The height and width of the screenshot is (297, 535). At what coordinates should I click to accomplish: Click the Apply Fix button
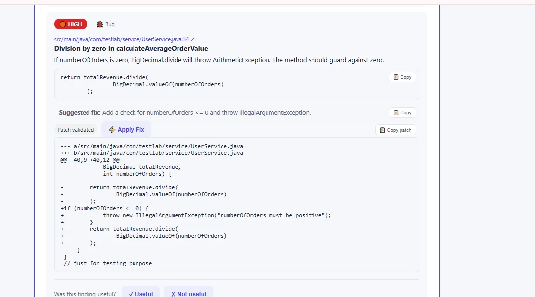coord(126,129)
